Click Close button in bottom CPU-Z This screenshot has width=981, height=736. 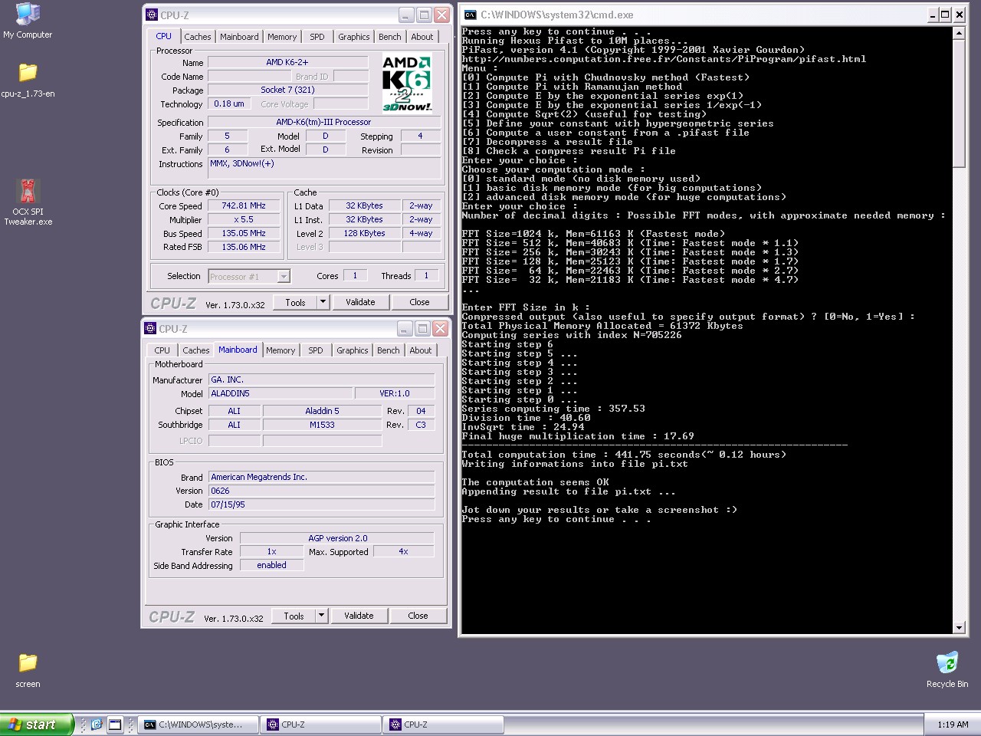tap(418, 616)
